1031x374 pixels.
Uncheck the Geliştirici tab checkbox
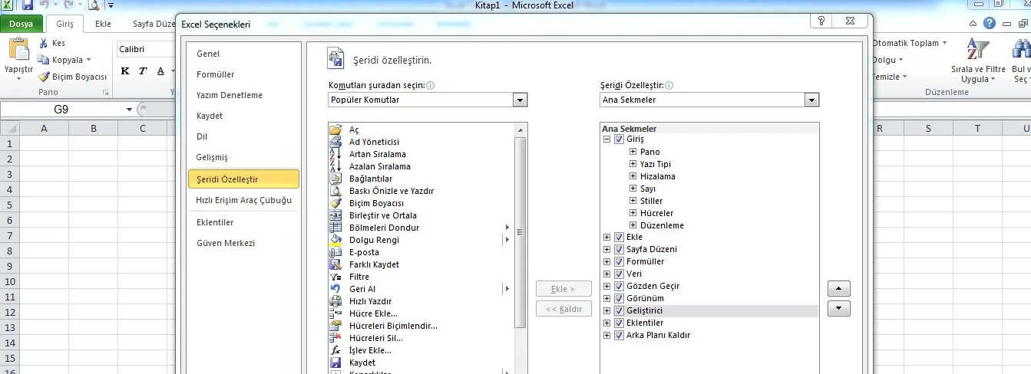tap(619, 310)
